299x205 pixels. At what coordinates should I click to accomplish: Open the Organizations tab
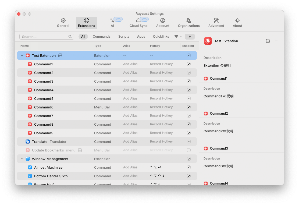[x=189, y=23]
